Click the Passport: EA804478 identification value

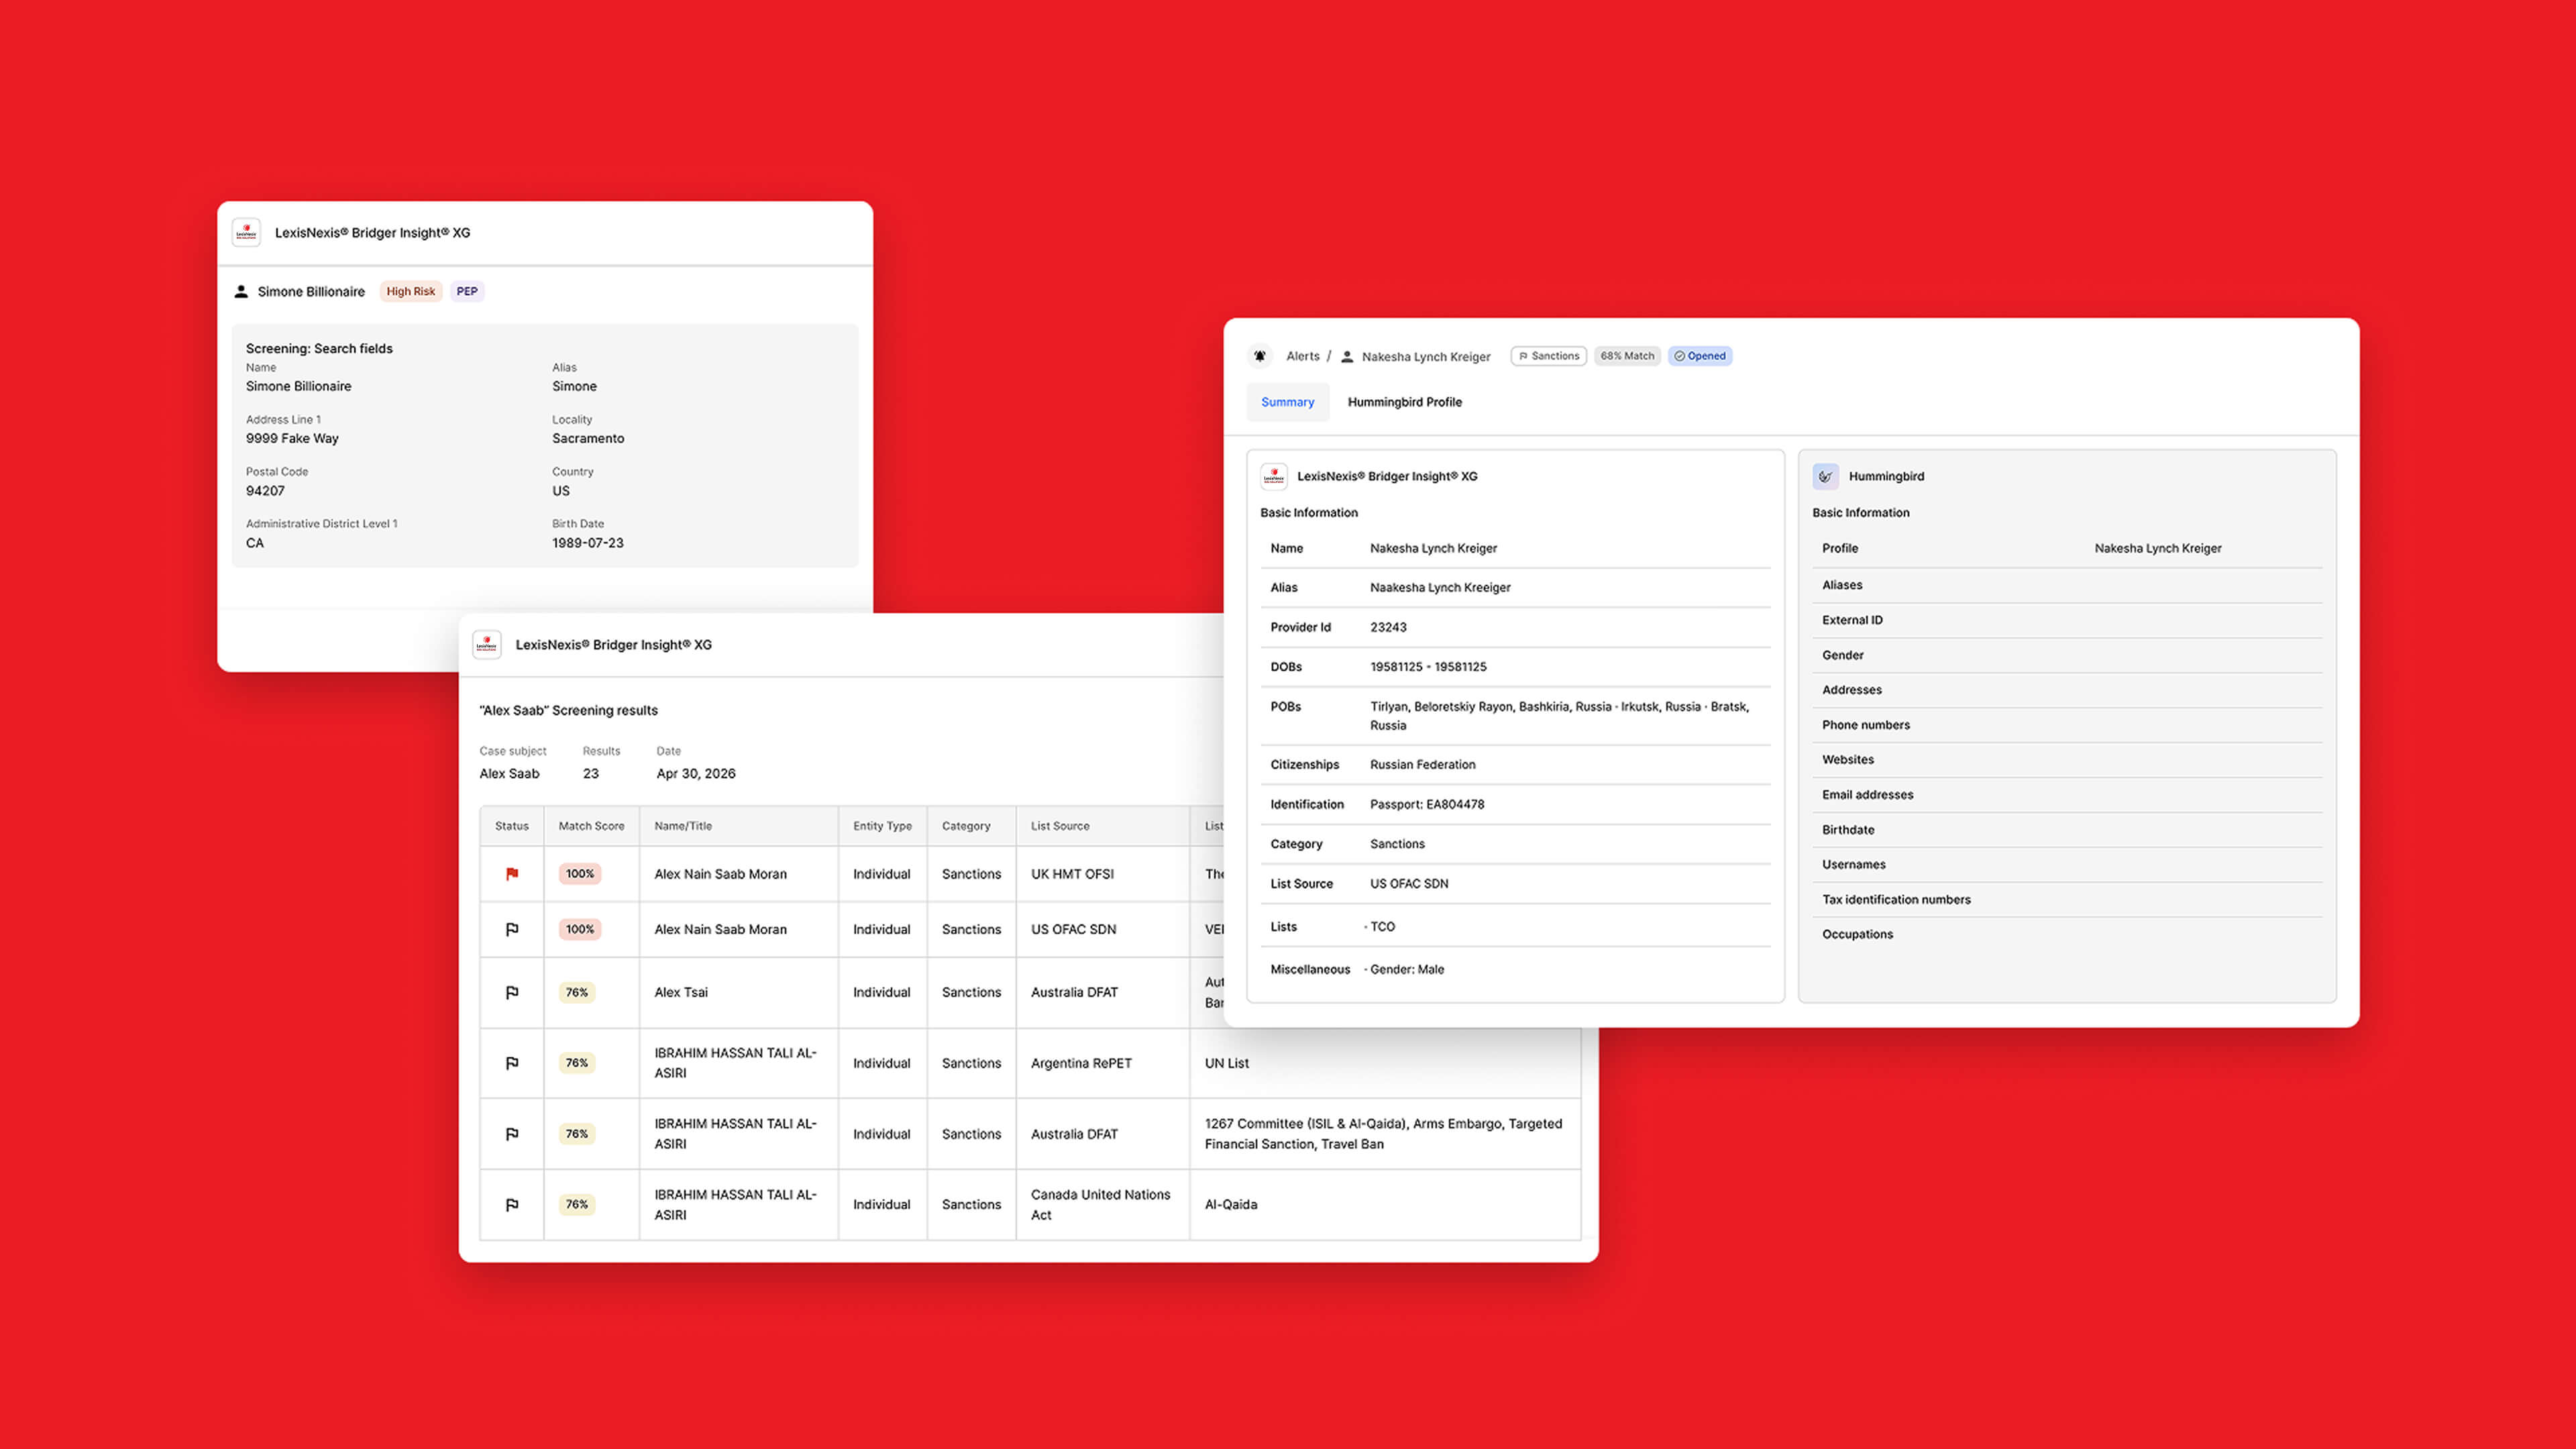click(x=1427, y=805)
